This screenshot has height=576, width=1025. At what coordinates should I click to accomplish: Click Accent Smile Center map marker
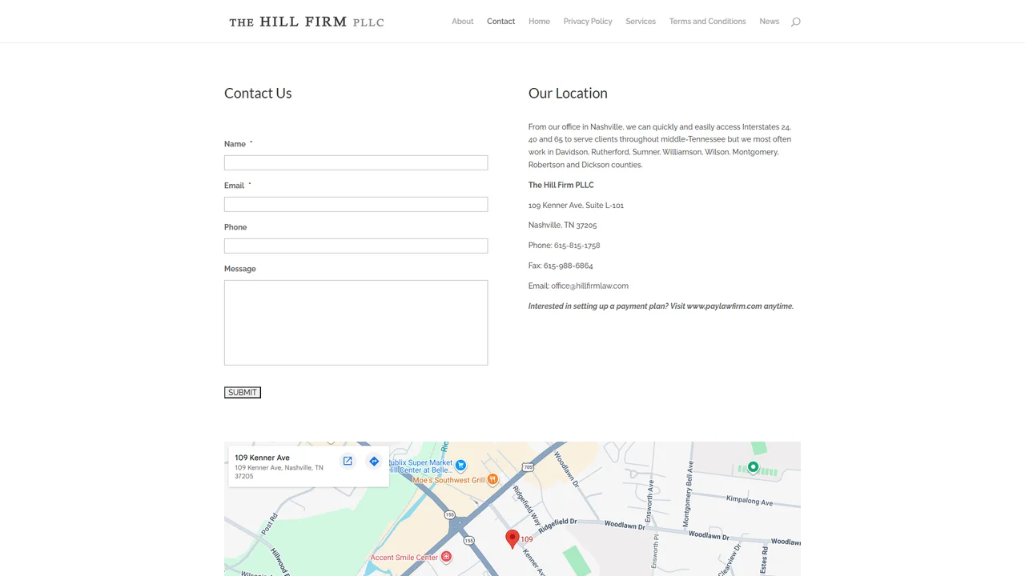[x=446, y=557]
